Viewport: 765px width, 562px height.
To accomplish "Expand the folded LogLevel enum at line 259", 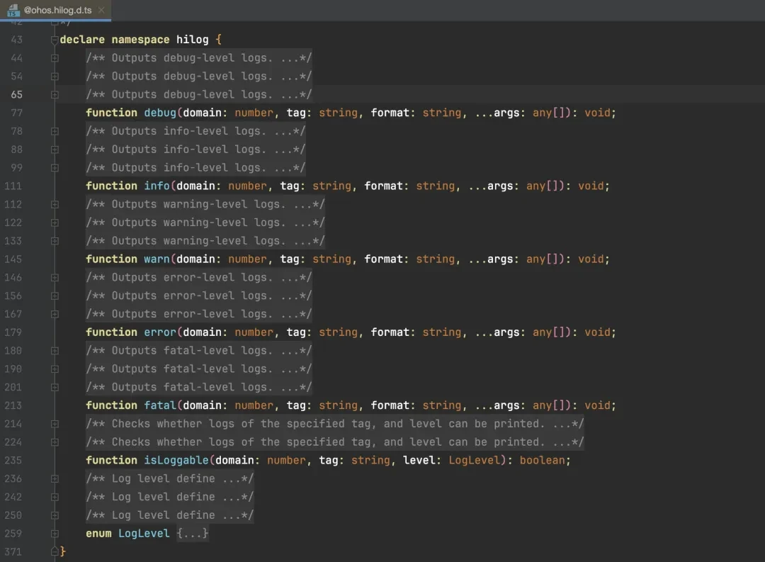I will point(55,534).
